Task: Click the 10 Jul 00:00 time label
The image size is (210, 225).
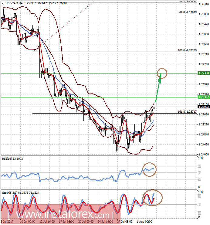Action: coord(28,222)
